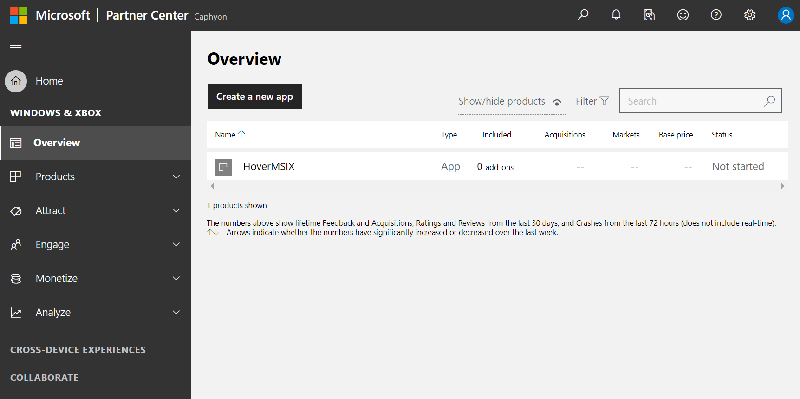Viewport: 800px width, 399px height.
Task: Click Markets column header
Action: pyautogui.click(x=626, y=135)
